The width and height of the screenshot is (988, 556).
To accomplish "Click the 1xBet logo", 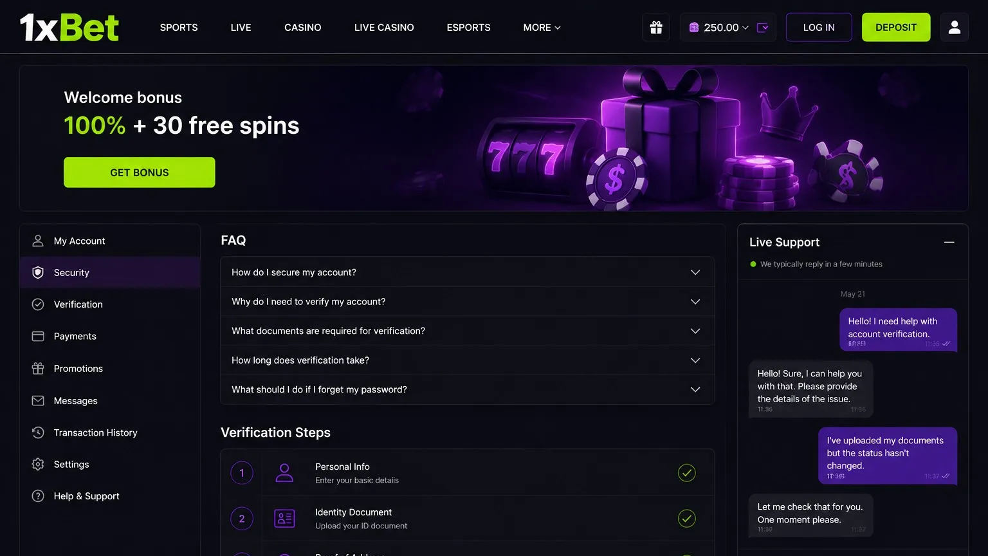I will 69,28.
